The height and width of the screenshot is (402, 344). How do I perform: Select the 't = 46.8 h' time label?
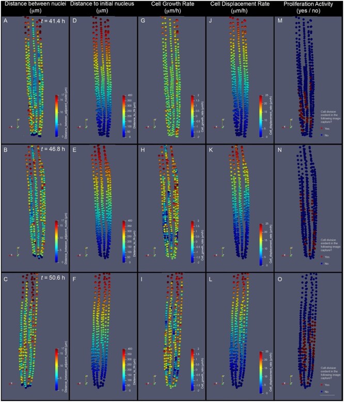[53, 149]
